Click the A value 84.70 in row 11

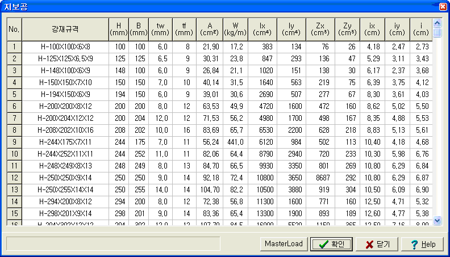click(x=210, y=166)
